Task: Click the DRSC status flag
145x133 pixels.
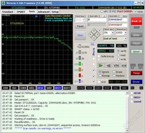Action: [41, 88]
